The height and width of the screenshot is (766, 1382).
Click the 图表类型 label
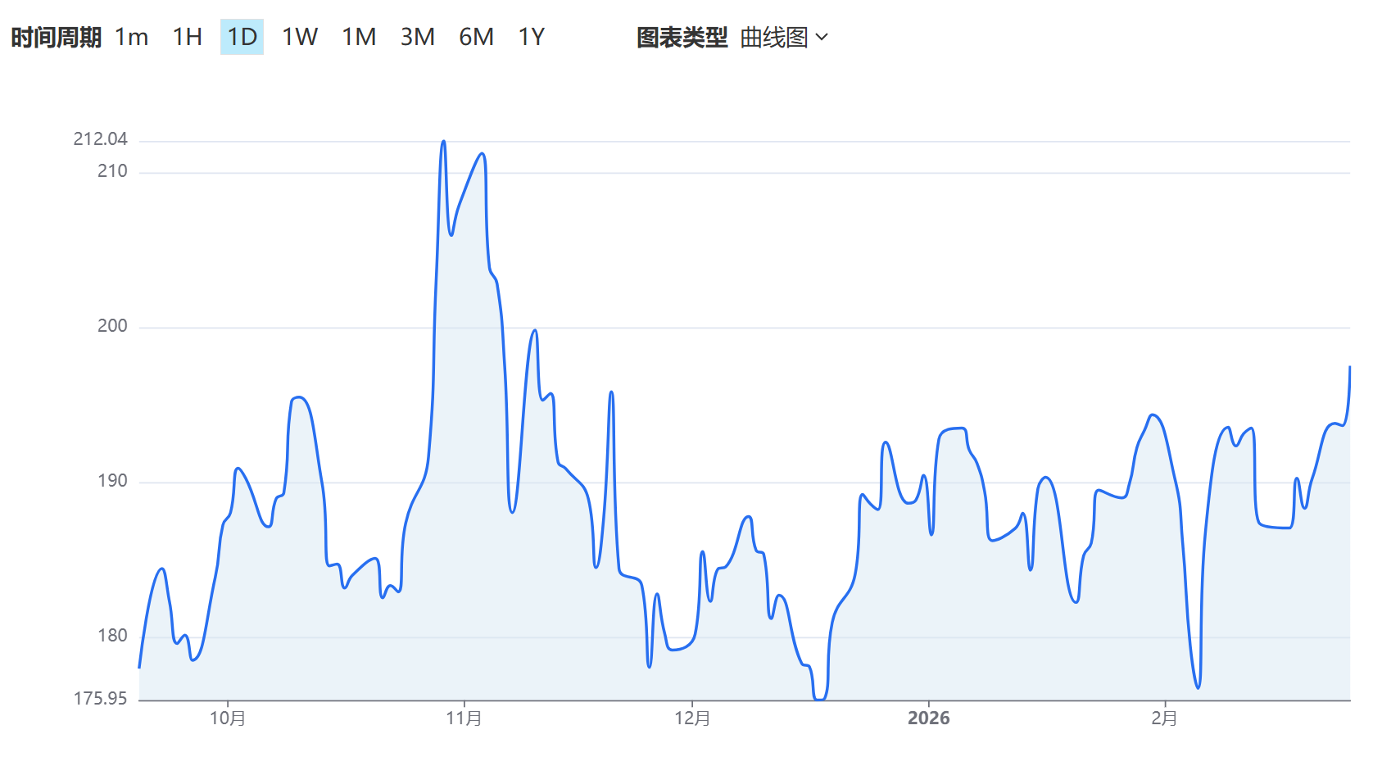click(x=682, y=38)
